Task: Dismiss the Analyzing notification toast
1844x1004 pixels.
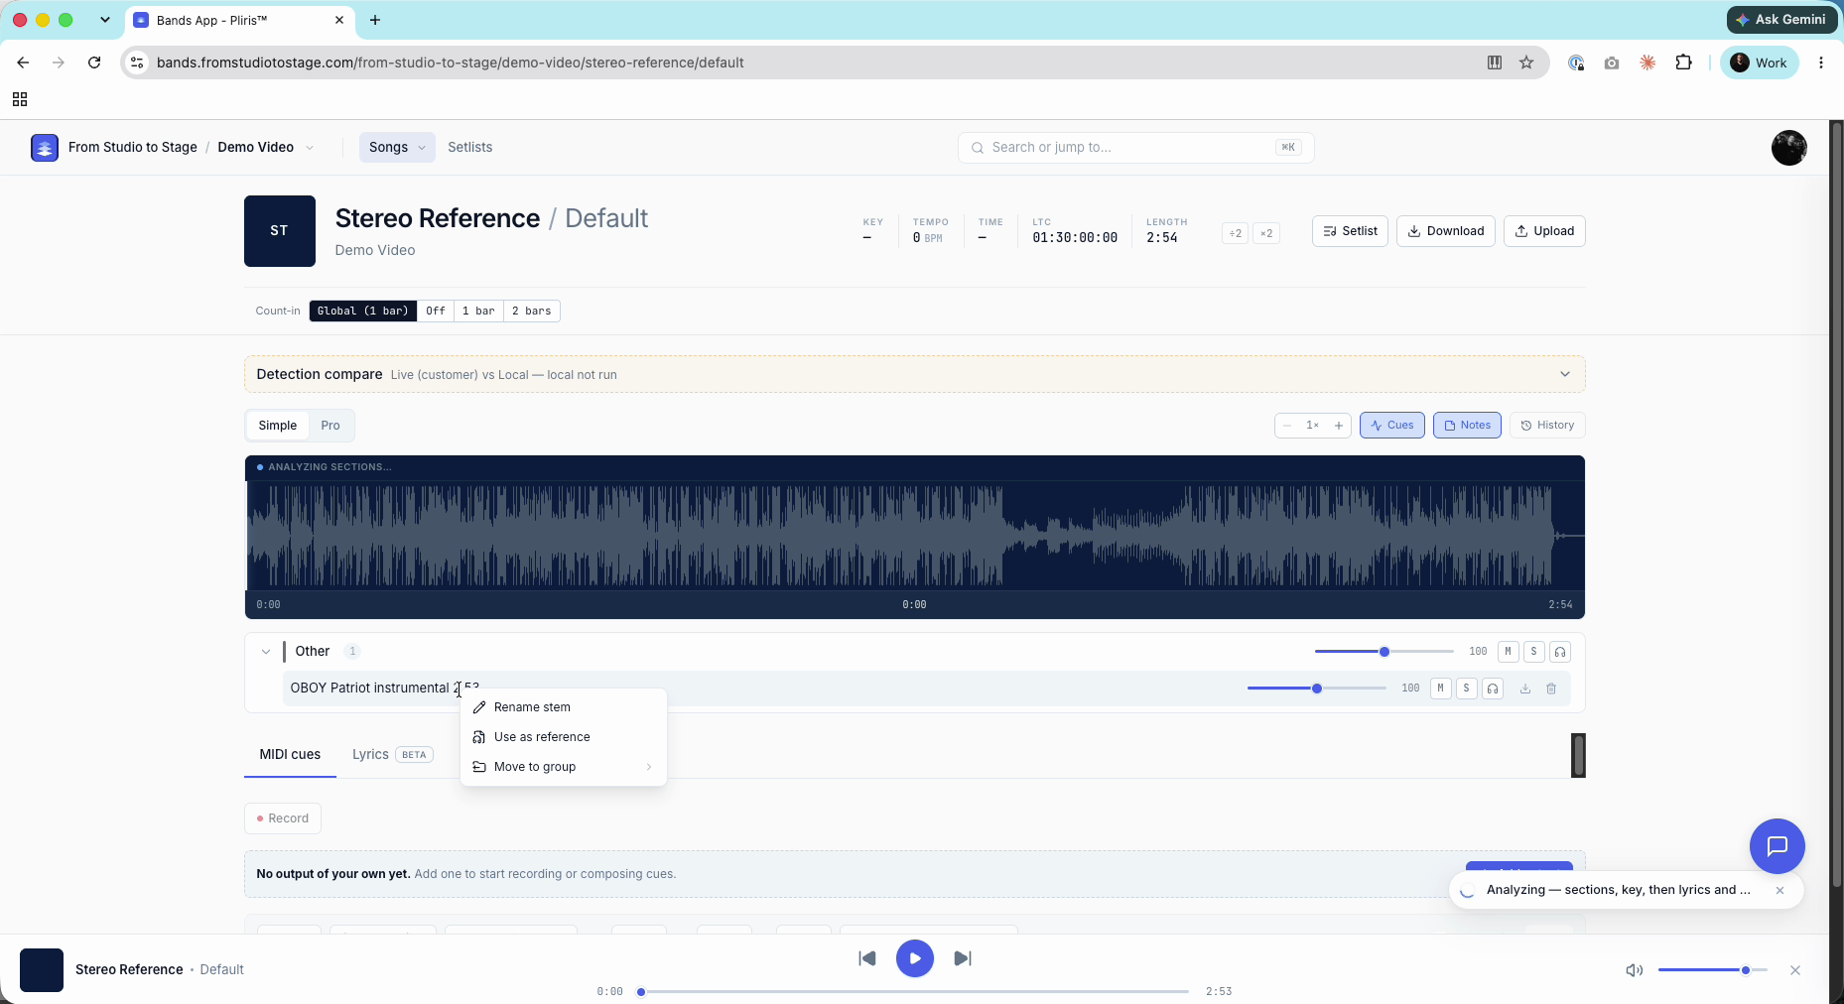Action: (x=1780, y=890)
